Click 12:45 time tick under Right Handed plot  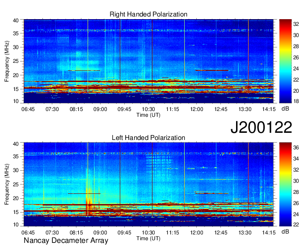221,109
